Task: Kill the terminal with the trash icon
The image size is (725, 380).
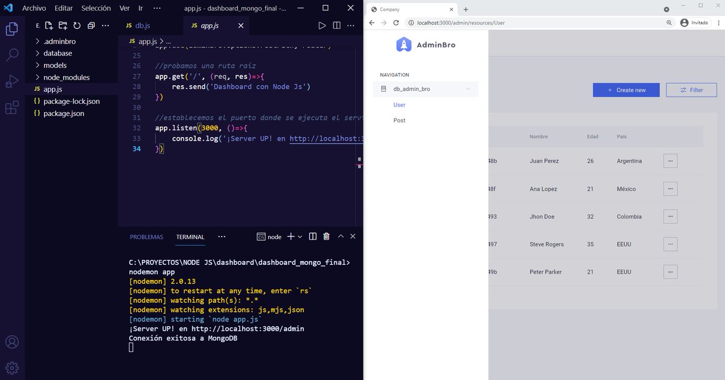Action: pyautogui.click(x=326, y=236)
